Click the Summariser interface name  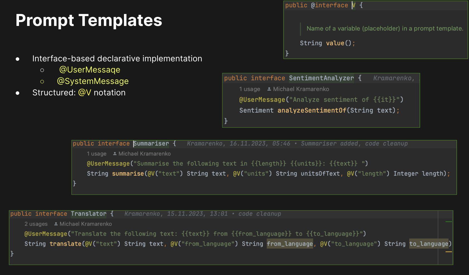[151, 143]
